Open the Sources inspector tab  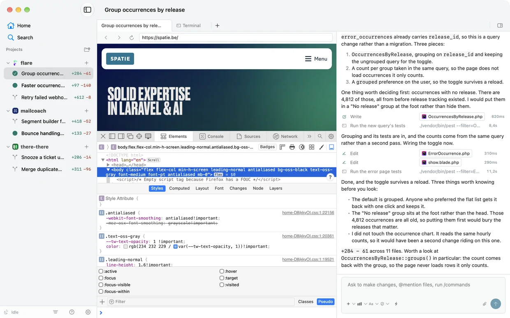coord(248,136)
